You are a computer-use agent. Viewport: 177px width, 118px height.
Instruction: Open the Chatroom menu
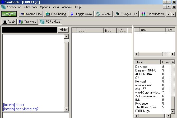(x=31, y=7)
